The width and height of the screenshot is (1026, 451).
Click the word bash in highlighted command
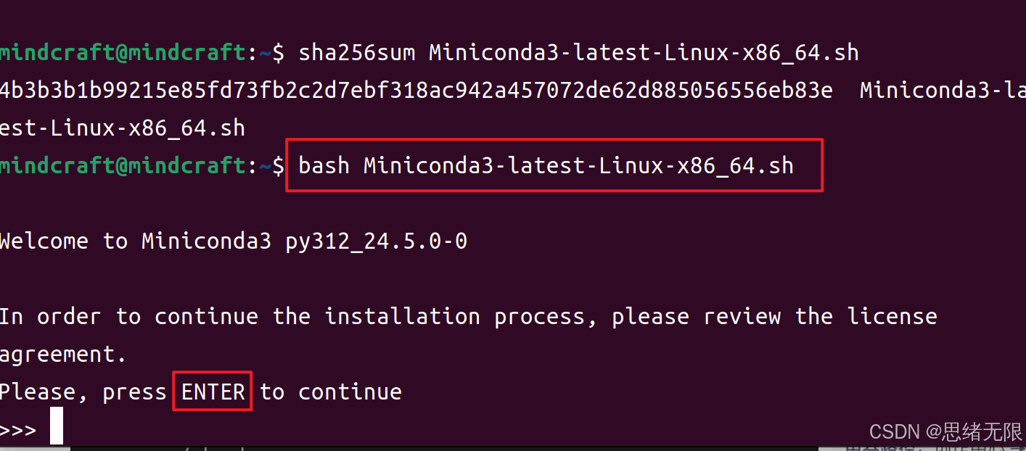point(324,165)
